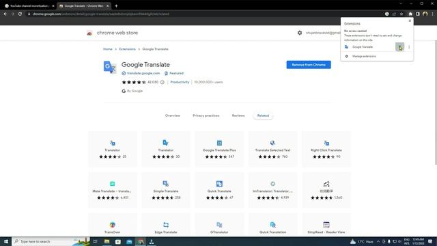Open extension card rated 1,560

326,190
